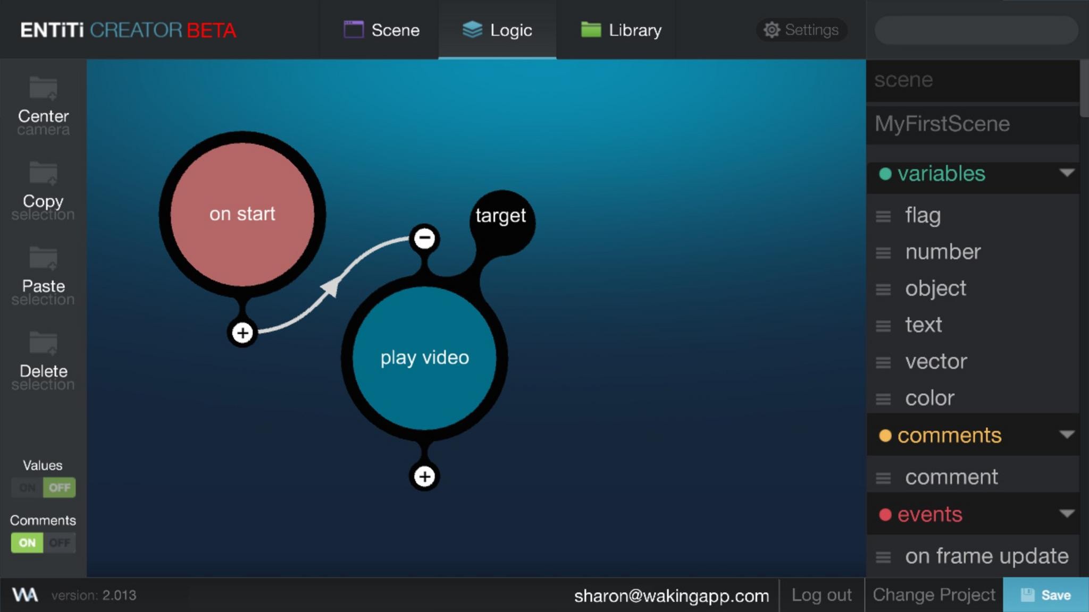This screenshot has height=612, width=1089.
Task: Turn Values toggle ON
Action: pyautogui.click(x=27, y=488)
